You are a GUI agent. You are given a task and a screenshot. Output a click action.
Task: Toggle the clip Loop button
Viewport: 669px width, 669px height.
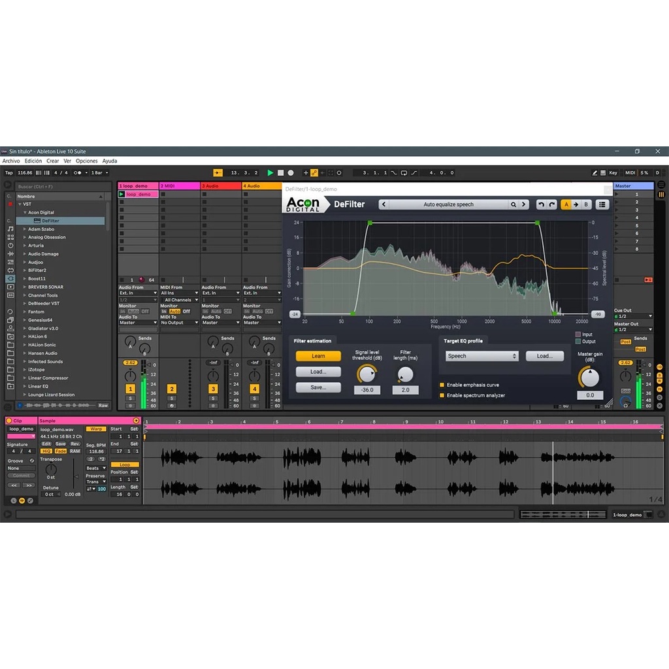point(125,465)
